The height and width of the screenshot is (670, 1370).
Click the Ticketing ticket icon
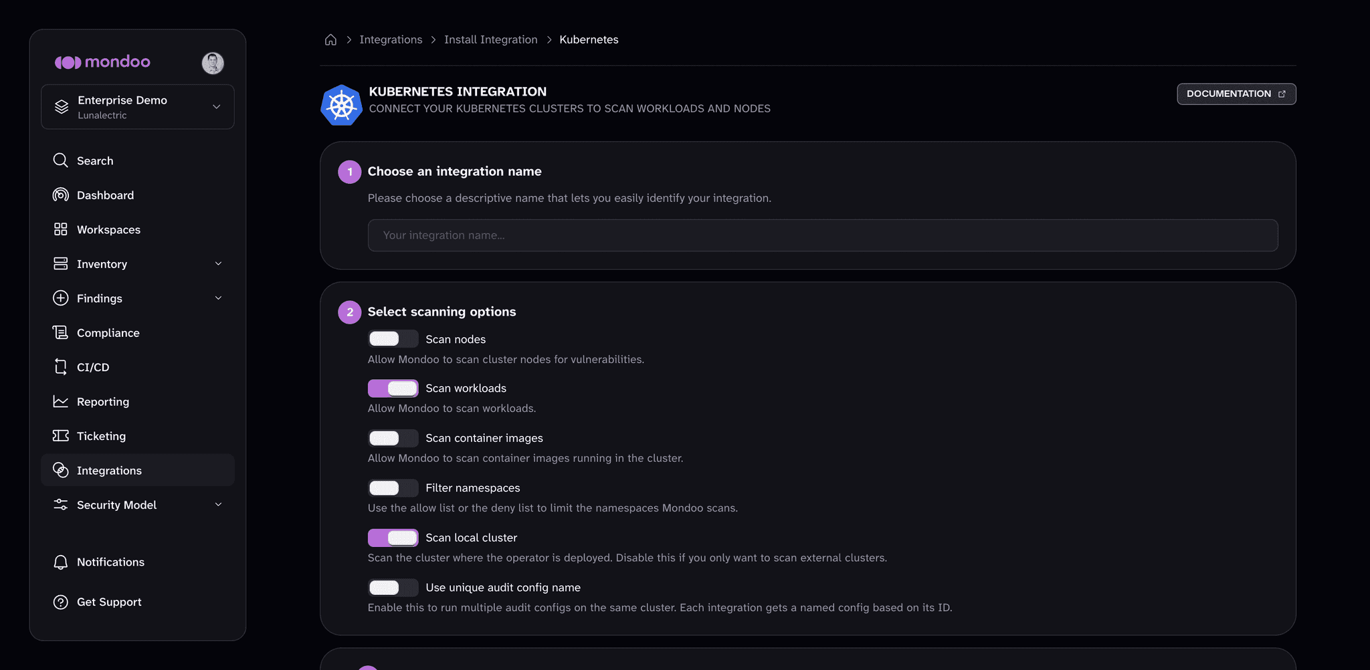(61, 436)
